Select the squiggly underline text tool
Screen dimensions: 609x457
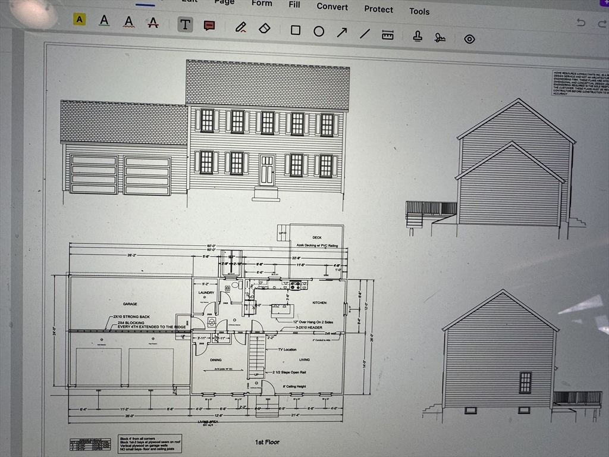click(x=128, y=22)
